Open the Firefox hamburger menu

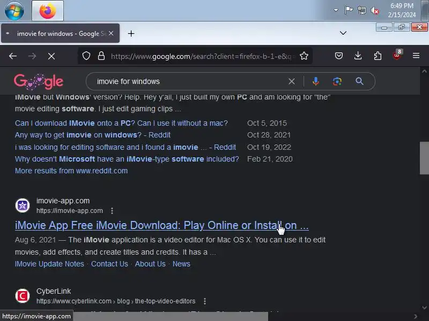pos(416,56)
